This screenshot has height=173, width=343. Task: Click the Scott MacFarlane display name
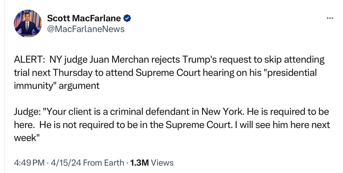pyautogui.click(x=84, y=18)
